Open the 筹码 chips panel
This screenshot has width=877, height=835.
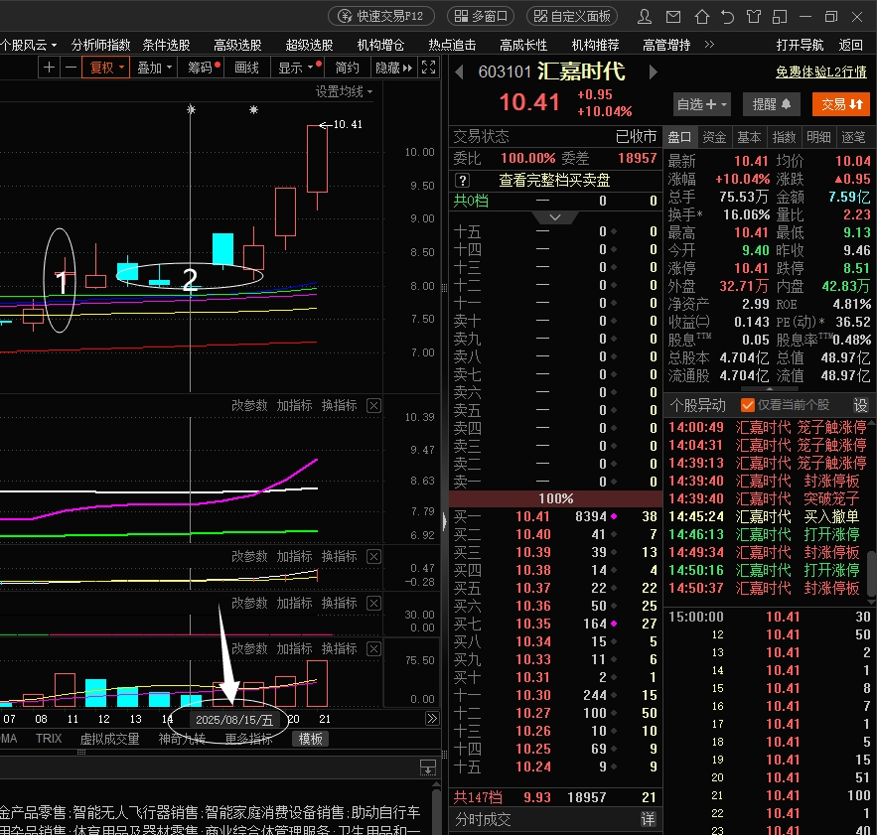(203, 68)
